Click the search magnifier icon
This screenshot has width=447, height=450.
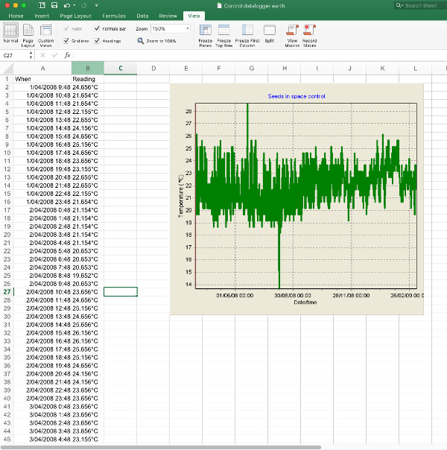(399, 5)
